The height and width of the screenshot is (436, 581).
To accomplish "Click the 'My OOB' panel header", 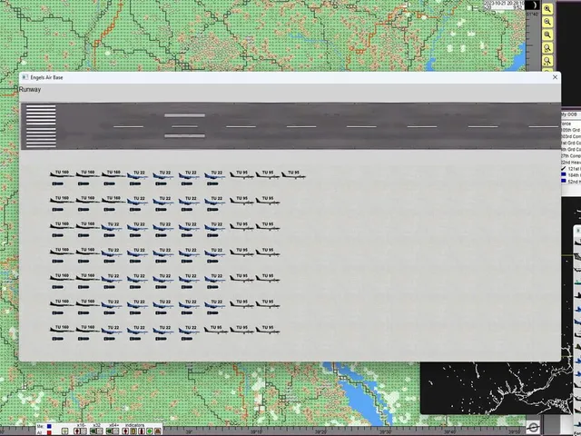I will (x=571, y=114).
